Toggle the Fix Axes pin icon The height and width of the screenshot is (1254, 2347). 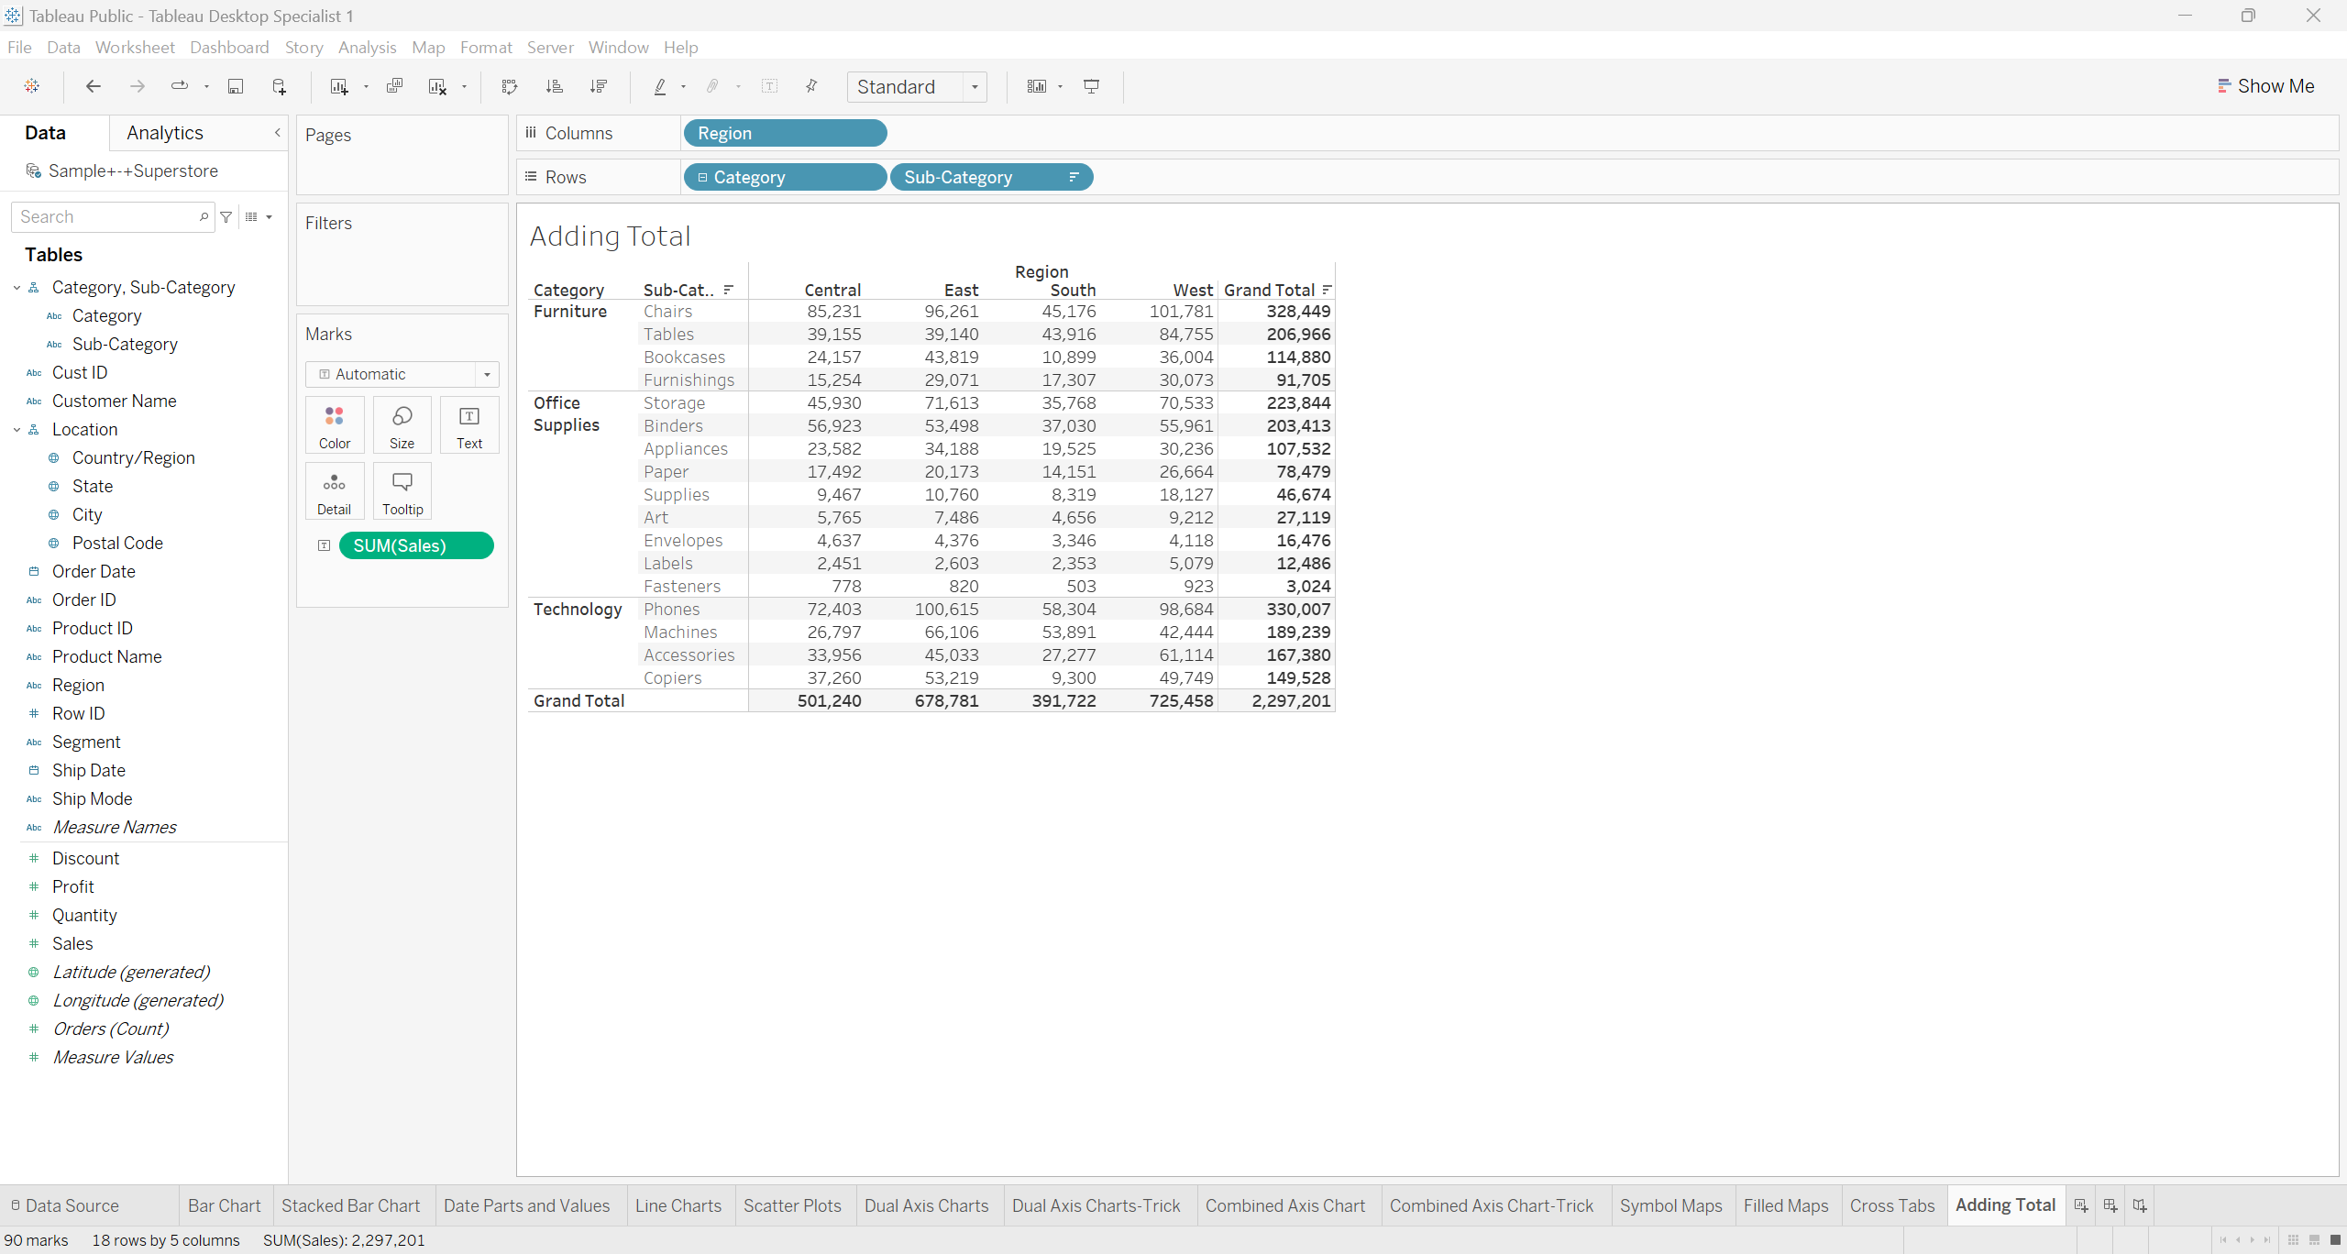coord(811,86)
